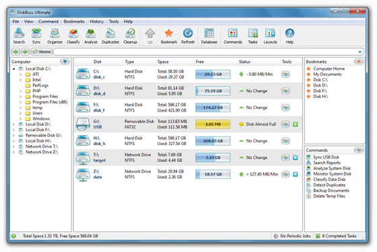Eject the G:\ USB disk
The height and width of the screenshot is (252, 377).
296,124
